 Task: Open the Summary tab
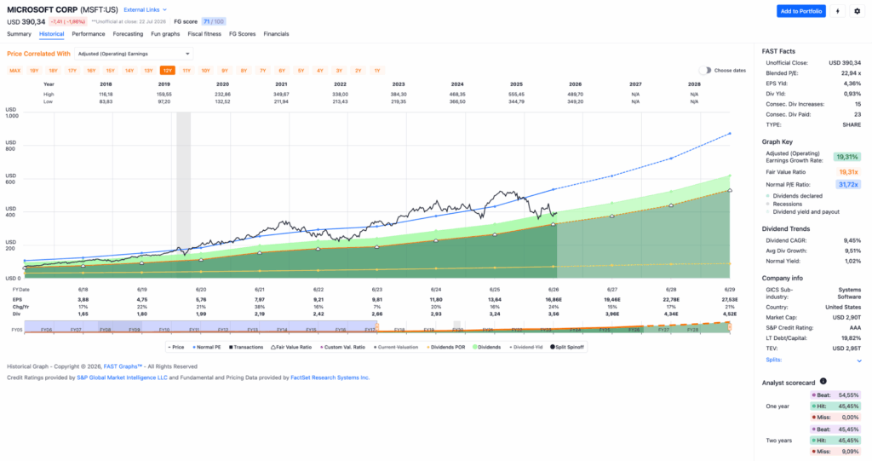pyautogui.click(x=19, y=34)
